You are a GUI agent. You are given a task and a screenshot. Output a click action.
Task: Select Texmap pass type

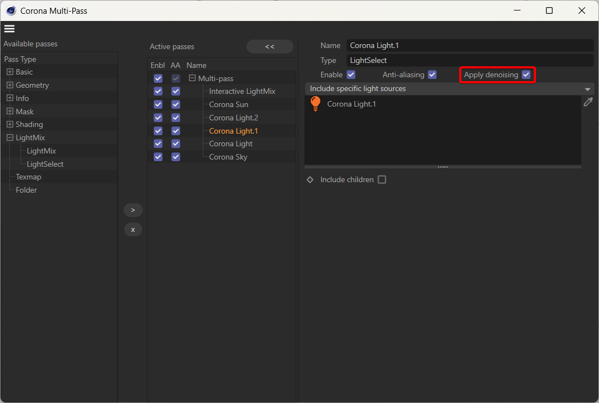pyautogui.click(x=28, y=177)
